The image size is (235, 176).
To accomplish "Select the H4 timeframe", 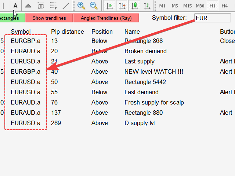I will [224, 6].
